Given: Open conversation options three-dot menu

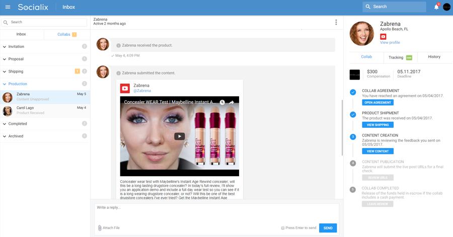Looking at the screenshot, I should coord(336,22).
